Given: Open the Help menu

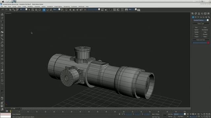Looking at the screenshot, I should 87,7.
